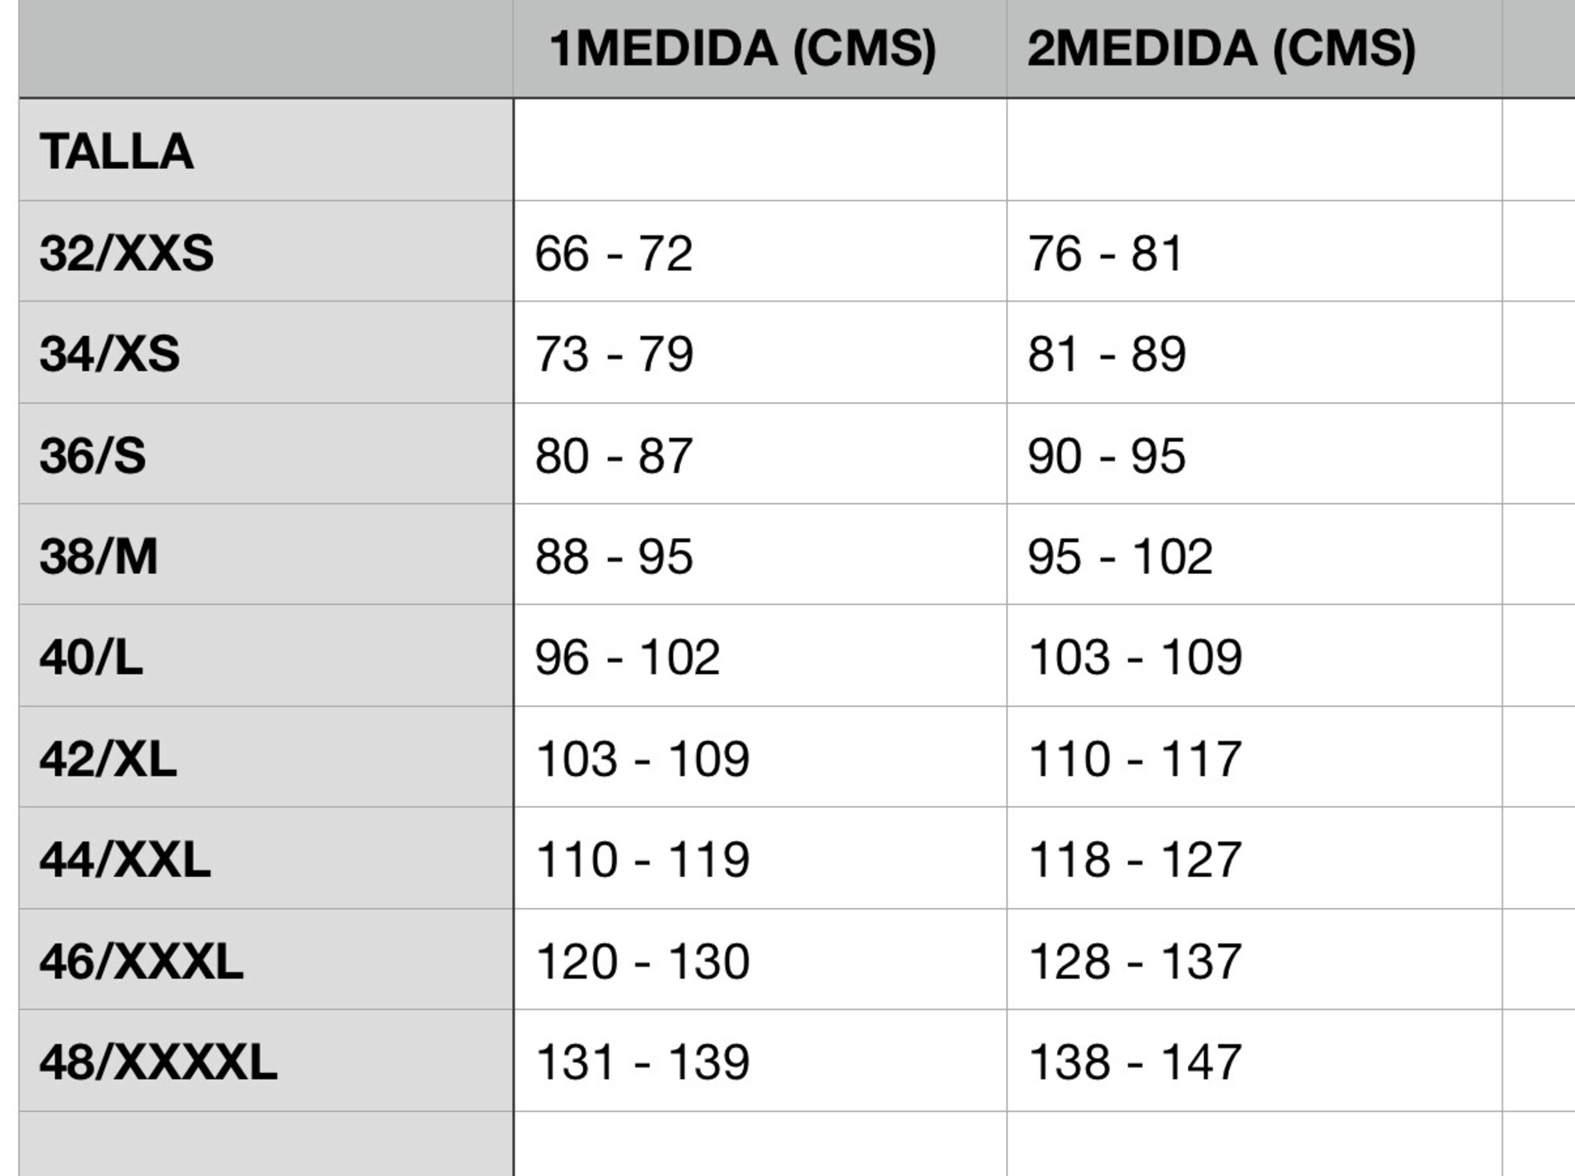
Task: Select the cell containing 80 - 87
Action: tap(760, 453)
